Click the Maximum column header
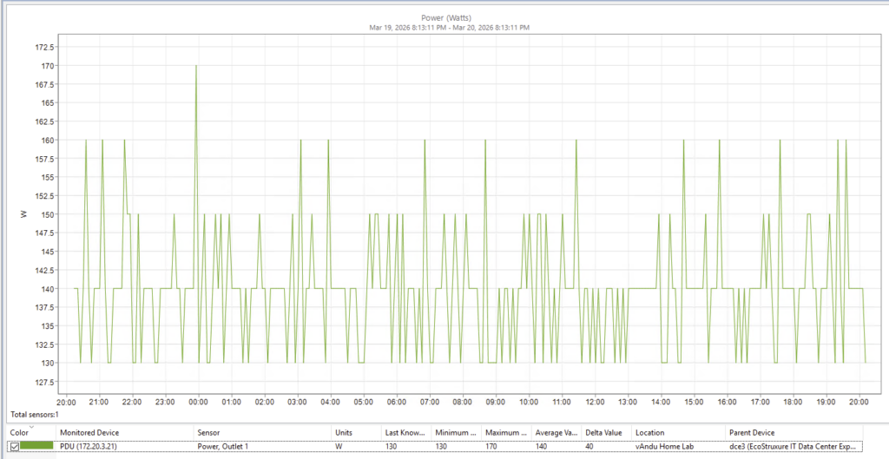Screen dimensions: 889x459 pyautogui.click(x=506, y=432)
